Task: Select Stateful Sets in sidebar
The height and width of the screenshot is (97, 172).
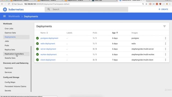Action: 10,58
